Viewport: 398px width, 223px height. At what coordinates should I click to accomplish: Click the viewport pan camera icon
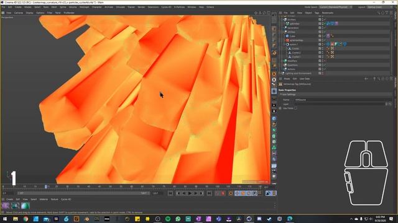click(x=256, y=12)
